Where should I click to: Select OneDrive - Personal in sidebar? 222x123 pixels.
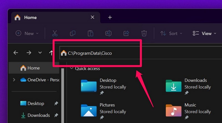point(40,80)
